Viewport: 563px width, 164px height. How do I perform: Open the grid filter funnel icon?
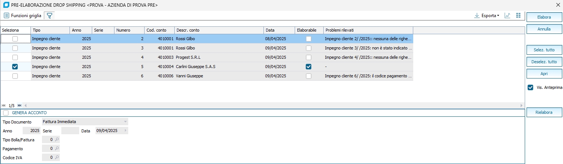tap(49, 16)
